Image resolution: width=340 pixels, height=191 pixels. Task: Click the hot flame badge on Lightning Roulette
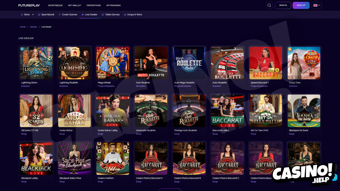click(60, 49)
